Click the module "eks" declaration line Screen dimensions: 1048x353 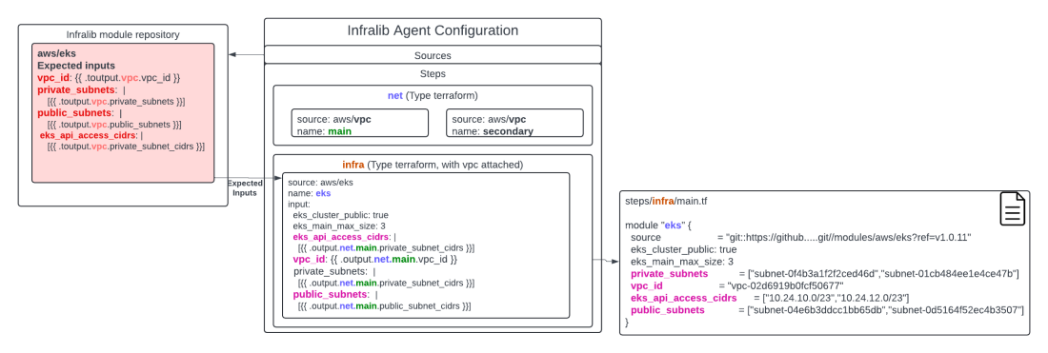coord(657,225)
